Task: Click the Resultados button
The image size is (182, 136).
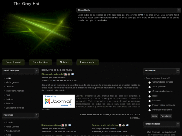Action: 166,116
